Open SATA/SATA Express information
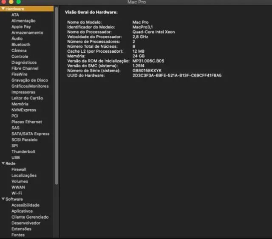This screenshot has width=272, height=239. click(30, 134)
